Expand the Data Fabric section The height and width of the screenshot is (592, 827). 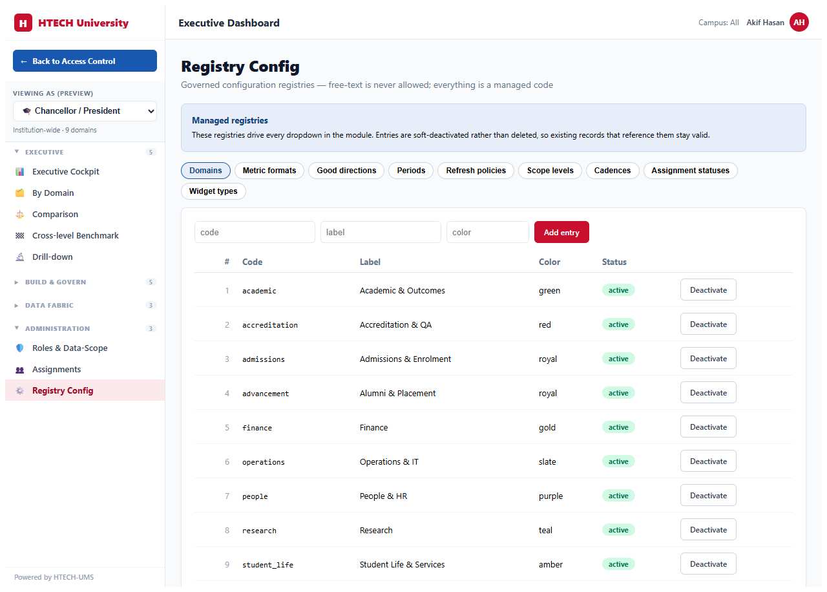point(85,306)
